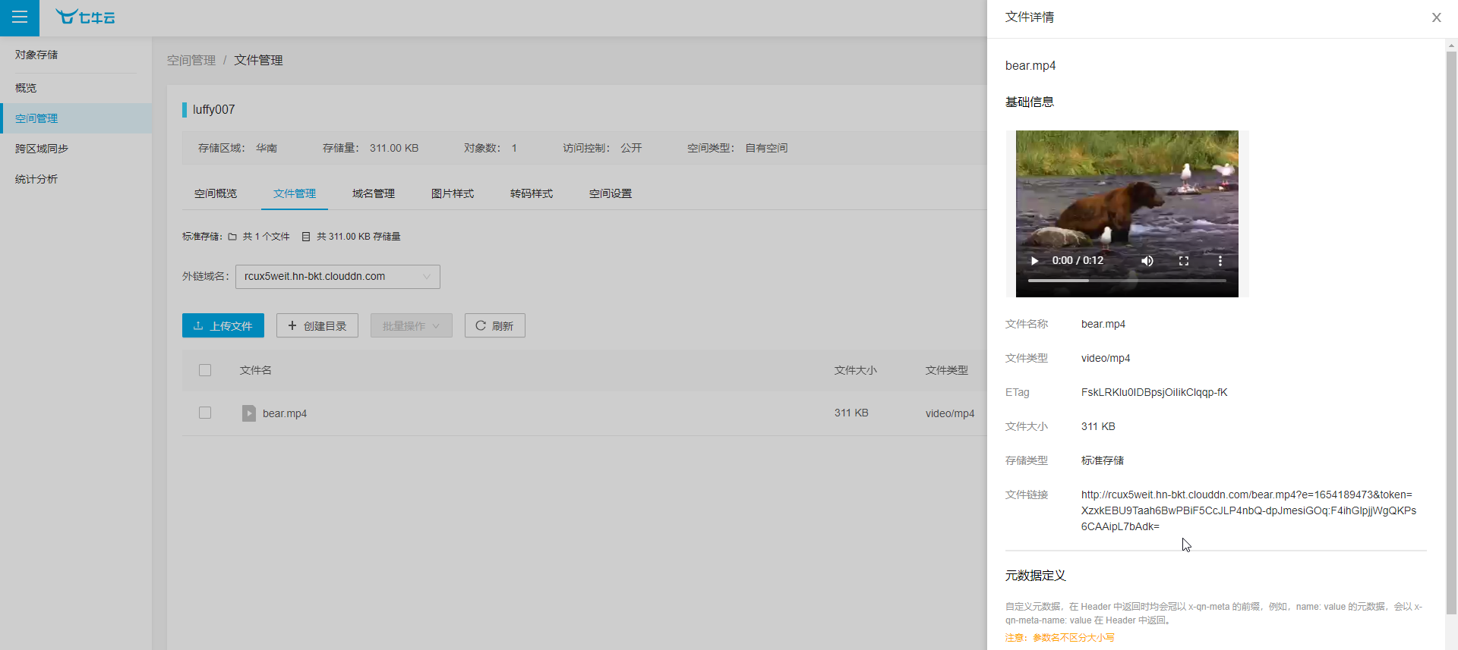Toggle the select-all files checkbox

[x=205, y=370]
